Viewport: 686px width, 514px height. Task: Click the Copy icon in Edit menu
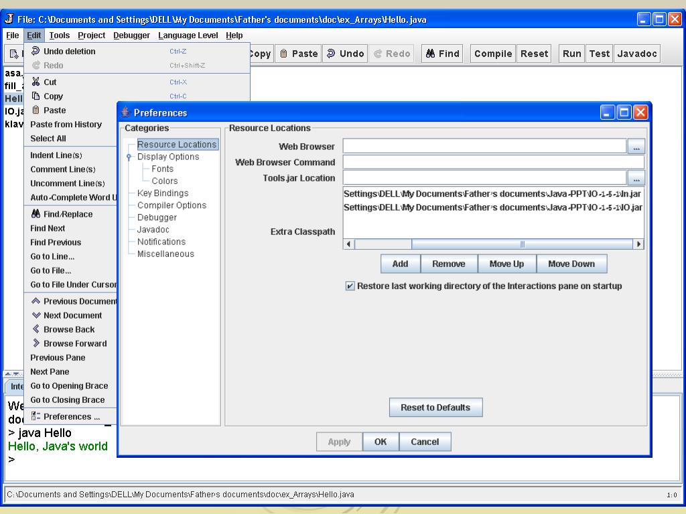36,96
